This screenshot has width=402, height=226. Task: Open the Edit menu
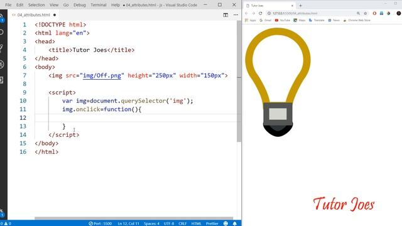tap(19, 5)
